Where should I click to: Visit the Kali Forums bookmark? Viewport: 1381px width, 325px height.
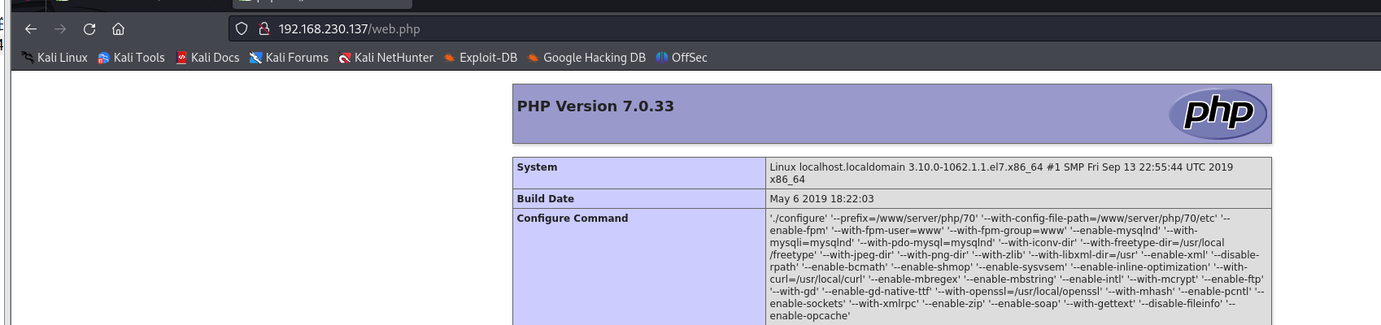click(x=289, y=58)
